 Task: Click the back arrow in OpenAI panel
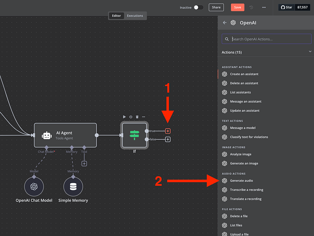point(225,23)
